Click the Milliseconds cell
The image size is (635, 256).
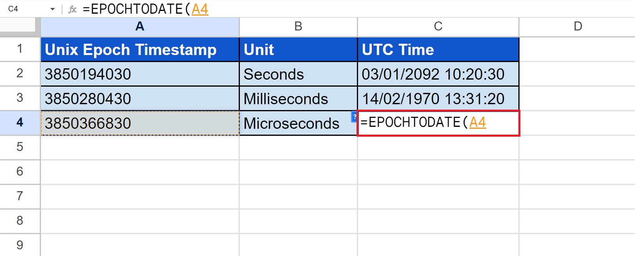[298, 99]
